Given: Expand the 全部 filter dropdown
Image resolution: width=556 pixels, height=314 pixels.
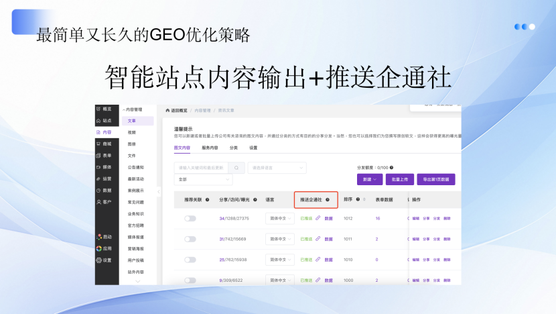Looking at the screenshot, I should click(x=203, y=180).
